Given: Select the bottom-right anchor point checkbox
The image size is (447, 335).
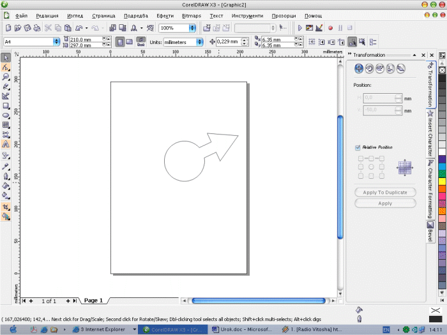Looking at the screenshot, I should [382, 175].
